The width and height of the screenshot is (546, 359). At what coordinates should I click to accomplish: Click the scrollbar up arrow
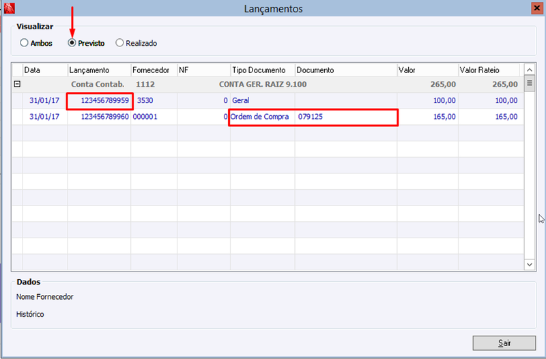530,70
